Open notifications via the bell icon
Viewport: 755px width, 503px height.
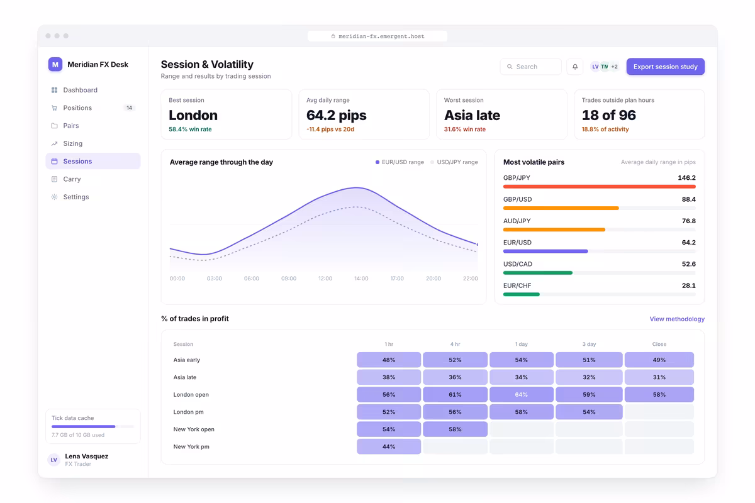pyautogui.click(x=575, y=67)
